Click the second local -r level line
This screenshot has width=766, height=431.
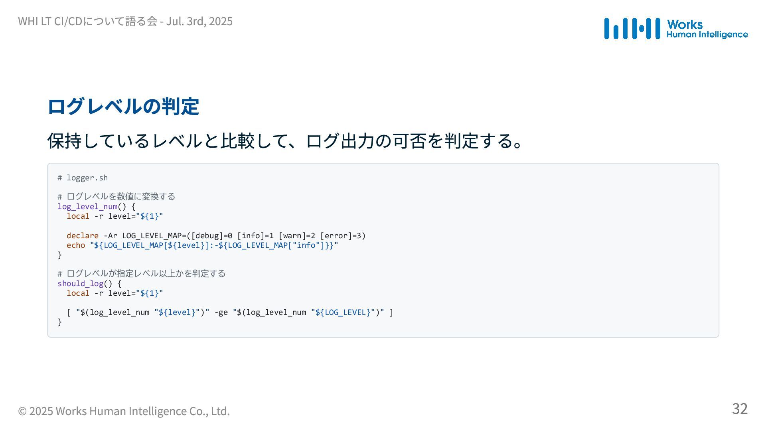[115, 293]
